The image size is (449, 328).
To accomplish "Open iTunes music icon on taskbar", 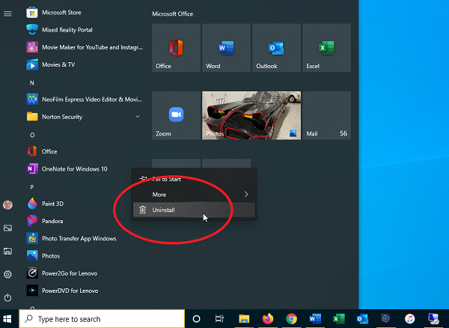I will point(410,319).
